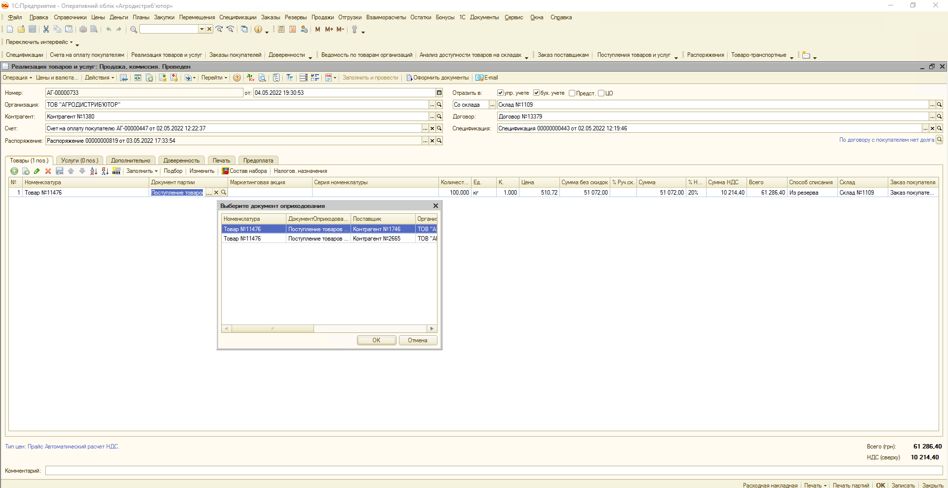The width and height of the screenshot is (948, 488).
Task: Click Отмена in the document selection dialog
Action: click(417, 340)
